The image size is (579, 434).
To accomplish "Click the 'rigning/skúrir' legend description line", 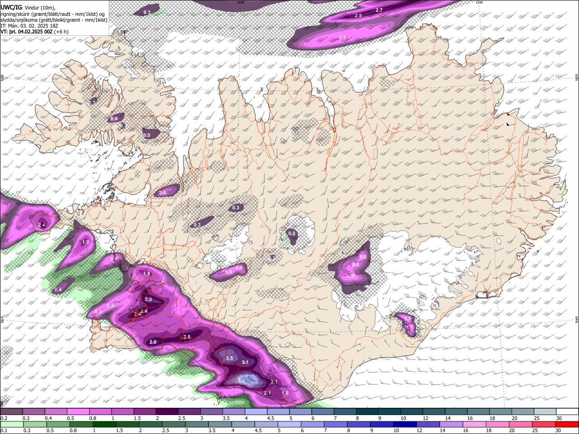I will (x=52, y=14).
